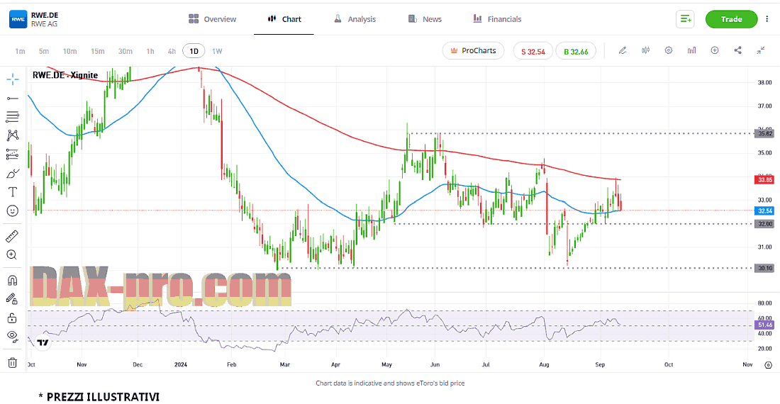Click the RWE.DE - Xignite chart legend
Image resolution: width=780 pixels, height=404 pixels.
65,75
